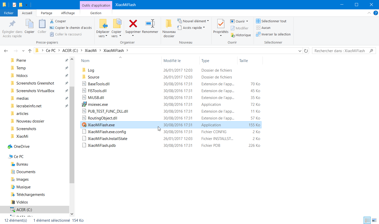The height and width of the screenshot is (224, 379).
Task: Click the Épingler dans Accès rapide pin
Action: coord(12,24)
